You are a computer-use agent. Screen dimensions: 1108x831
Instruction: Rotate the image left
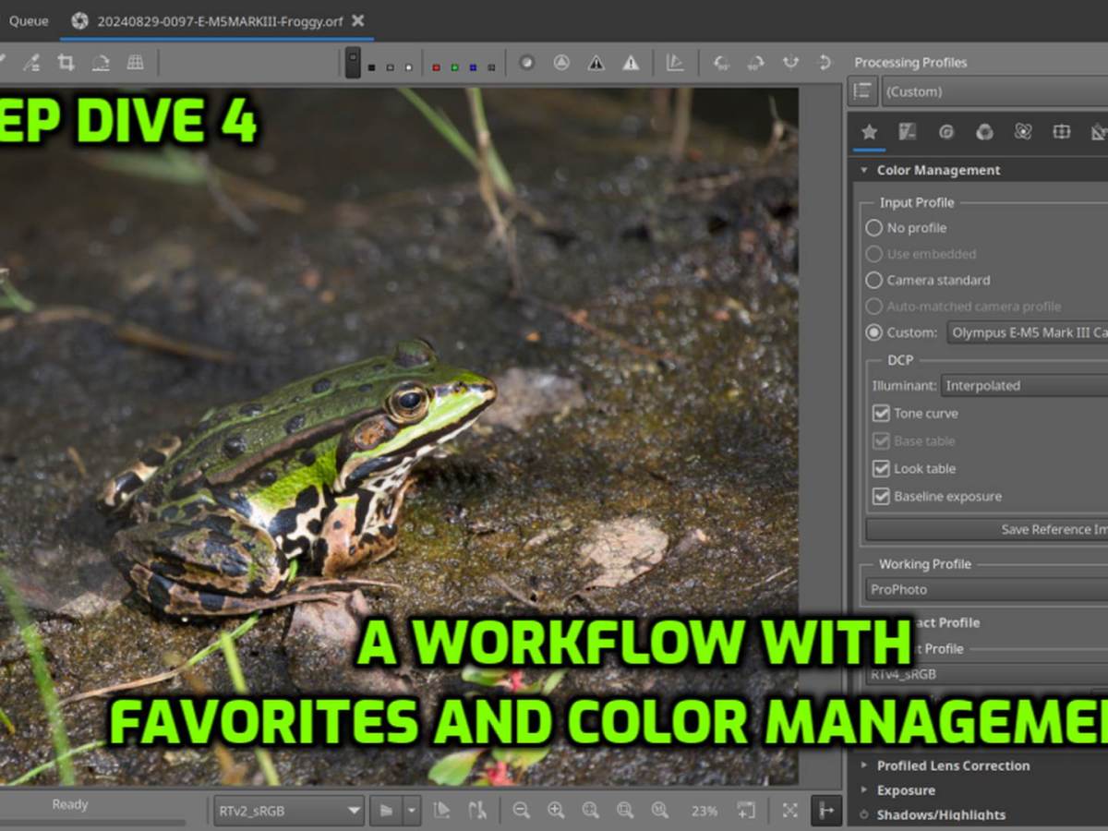click(721, 62)
